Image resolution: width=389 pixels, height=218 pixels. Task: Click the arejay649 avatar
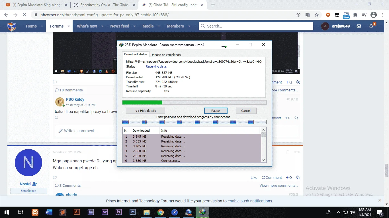(x=325, y=26)
